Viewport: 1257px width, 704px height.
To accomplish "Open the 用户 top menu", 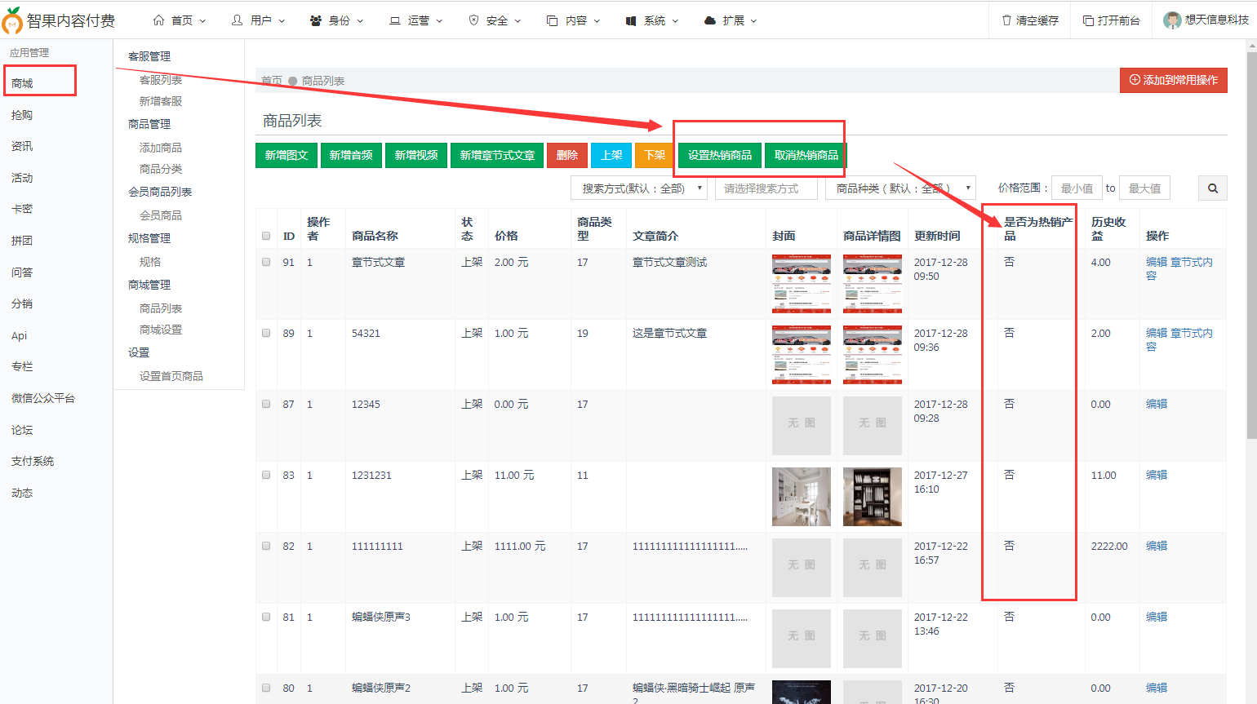I will click(x=259, y=20).
